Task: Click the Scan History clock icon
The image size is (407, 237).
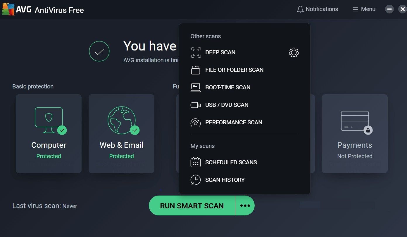Action: click(196, 180)
